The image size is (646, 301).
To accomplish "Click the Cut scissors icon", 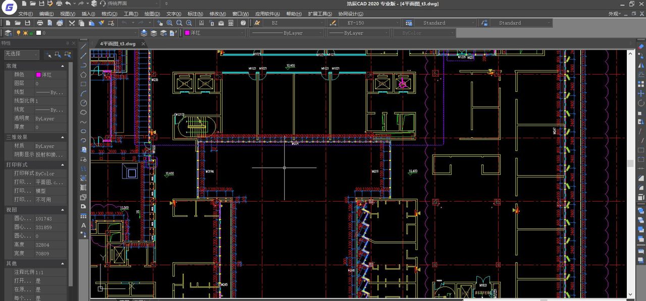I will [x=72, y=23].
